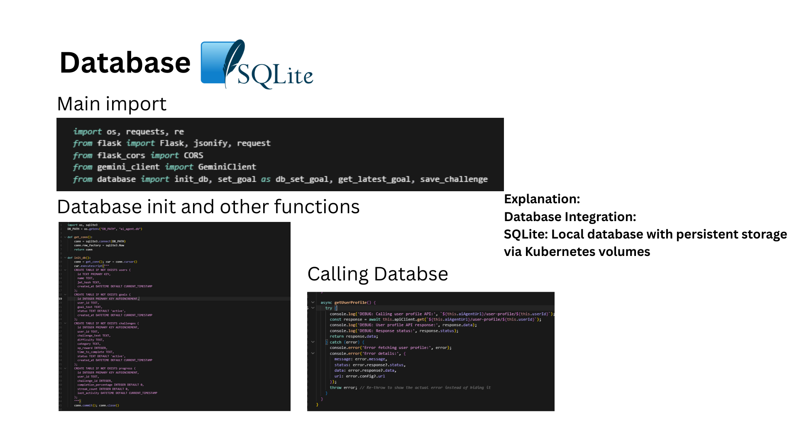Fold the CREATE TABLE users block
Screen dimensions: 797x448
[x=65, y=270]
